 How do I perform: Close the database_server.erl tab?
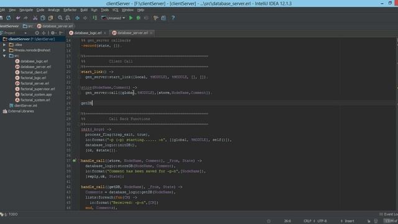151,33
